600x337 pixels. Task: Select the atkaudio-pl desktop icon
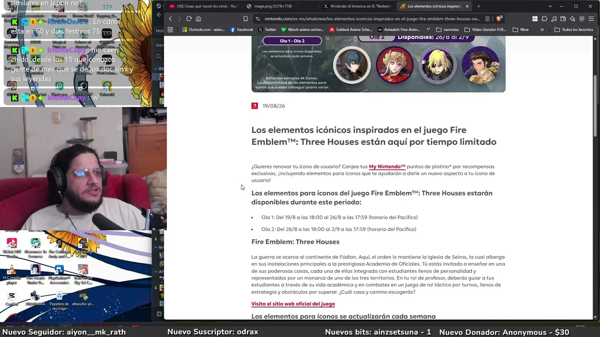pos(83,299)
